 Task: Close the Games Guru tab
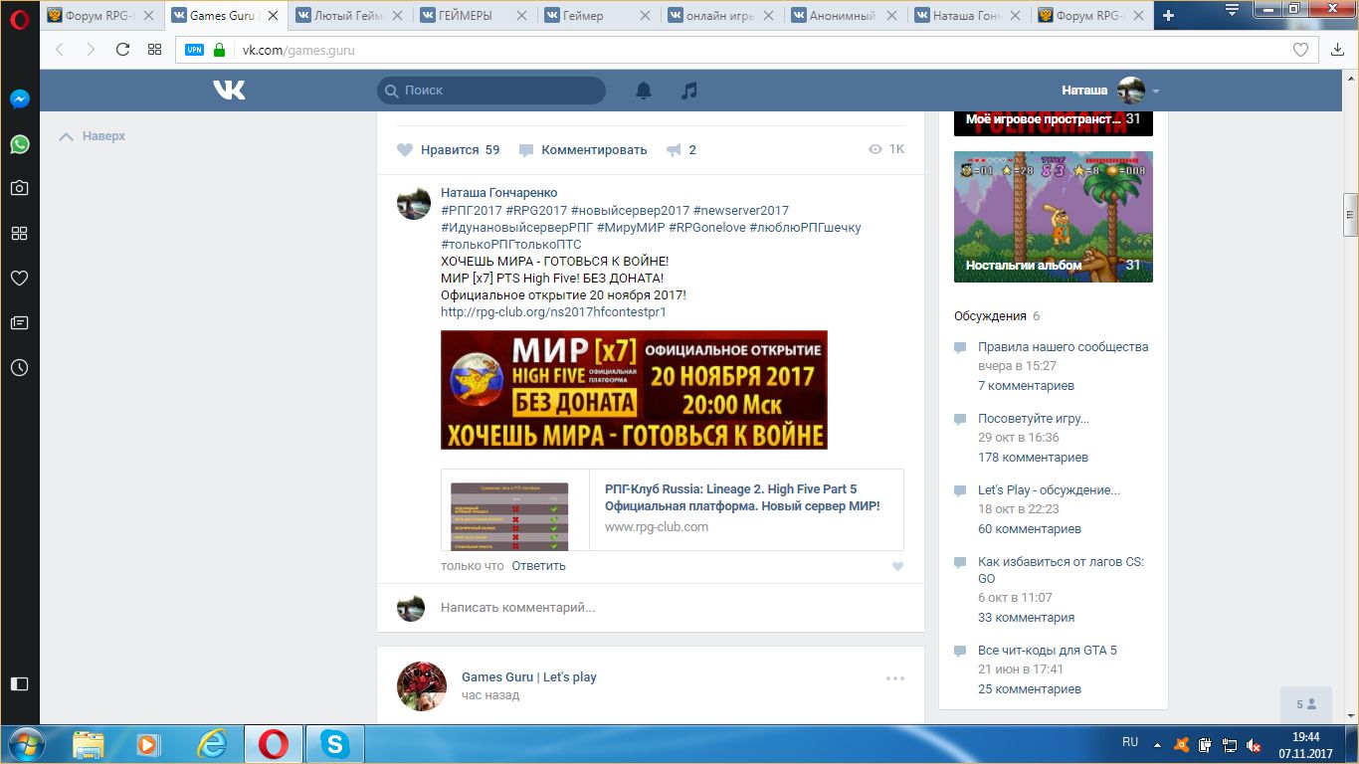(273, 16)
